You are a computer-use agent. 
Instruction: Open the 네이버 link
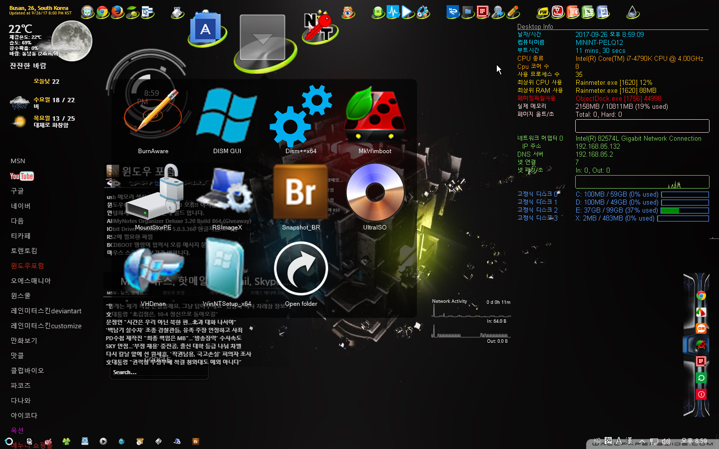click(x=20, y=206)
